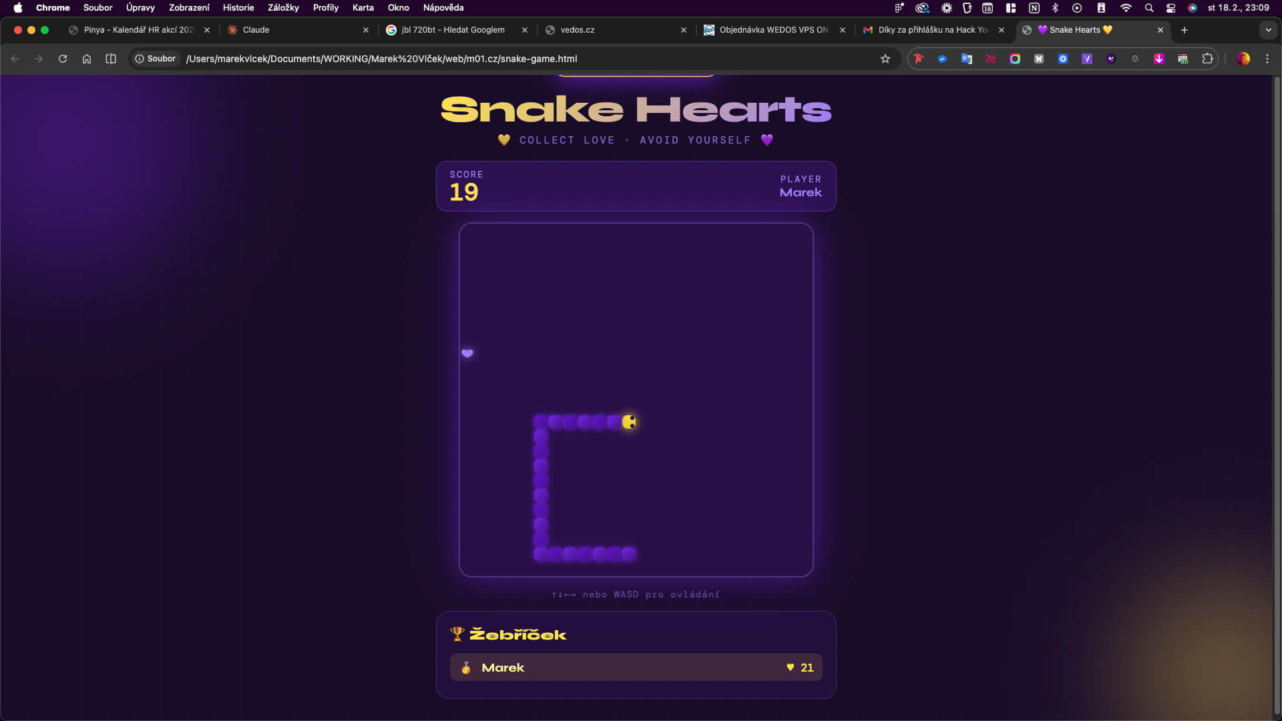Open the Zobrazení menu
This screenshot has width=1282, height=721.
tap(189, 8)
